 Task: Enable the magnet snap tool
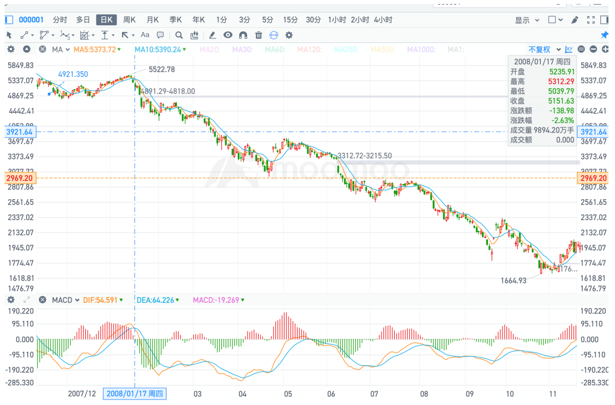(243, 35)
